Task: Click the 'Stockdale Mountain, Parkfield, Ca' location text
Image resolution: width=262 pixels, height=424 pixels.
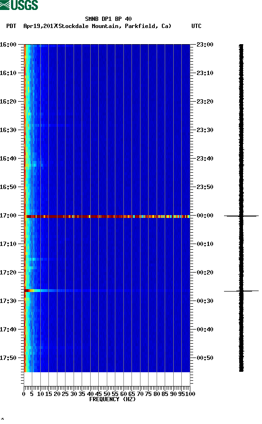Action: (115, 26)
